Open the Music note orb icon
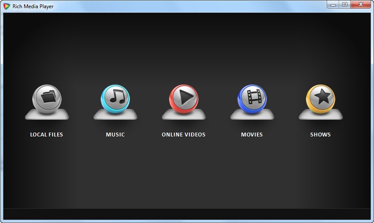The width and height of the screenshot is (374, 223). (115, 99)
